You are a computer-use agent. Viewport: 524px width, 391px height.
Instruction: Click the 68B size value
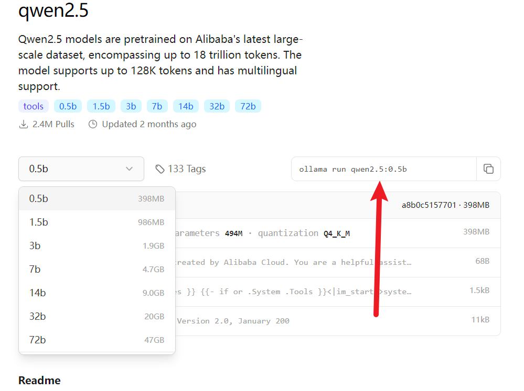coord(482,261)
